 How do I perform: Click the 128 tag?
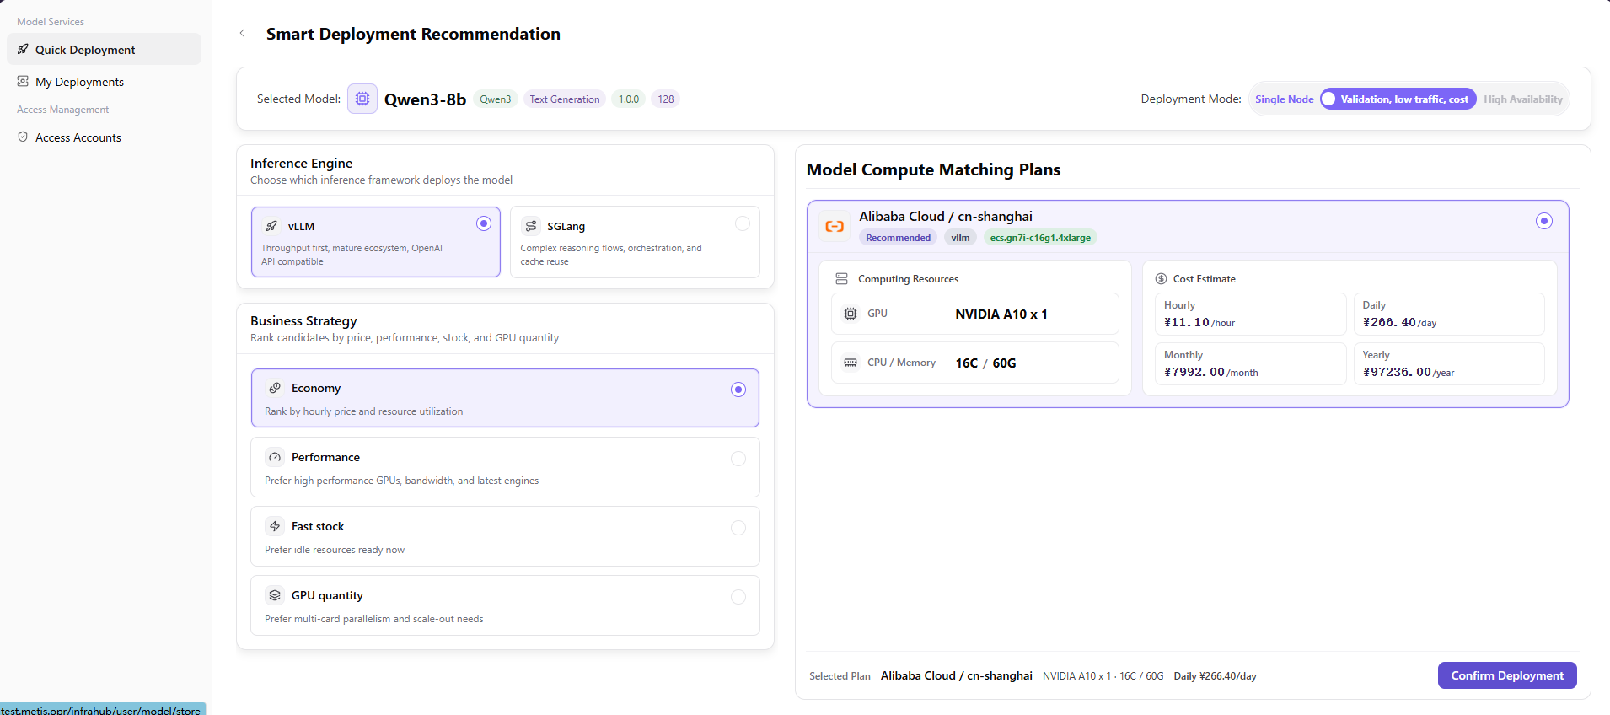(666, 99)
